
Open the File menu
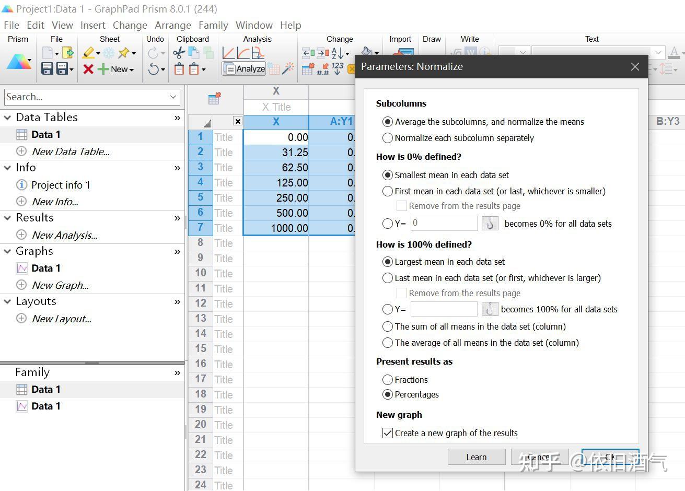pos(11,25)
